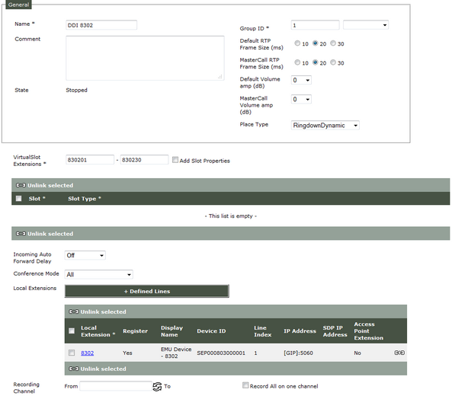This screenshot has width=452, height=396.
Task: Select 30 for Default RTP Frame Size
Action: tap(333, 43)
